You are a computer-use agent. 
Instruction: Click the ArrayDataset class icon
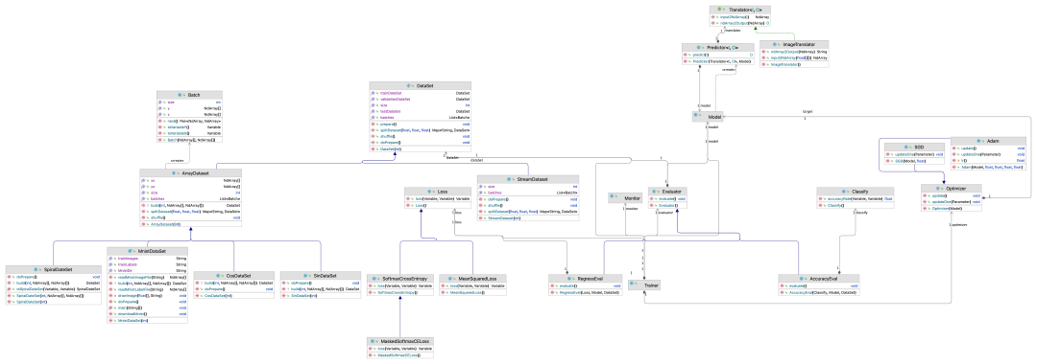click(x=173, y=173)
